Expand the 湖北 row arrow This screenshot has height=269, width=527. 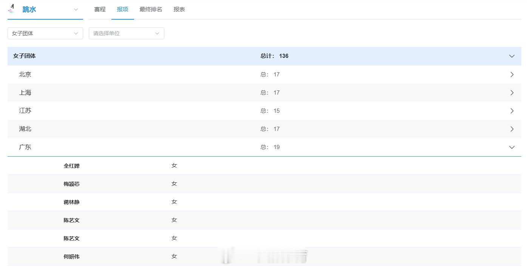click(x=512, y=129)
